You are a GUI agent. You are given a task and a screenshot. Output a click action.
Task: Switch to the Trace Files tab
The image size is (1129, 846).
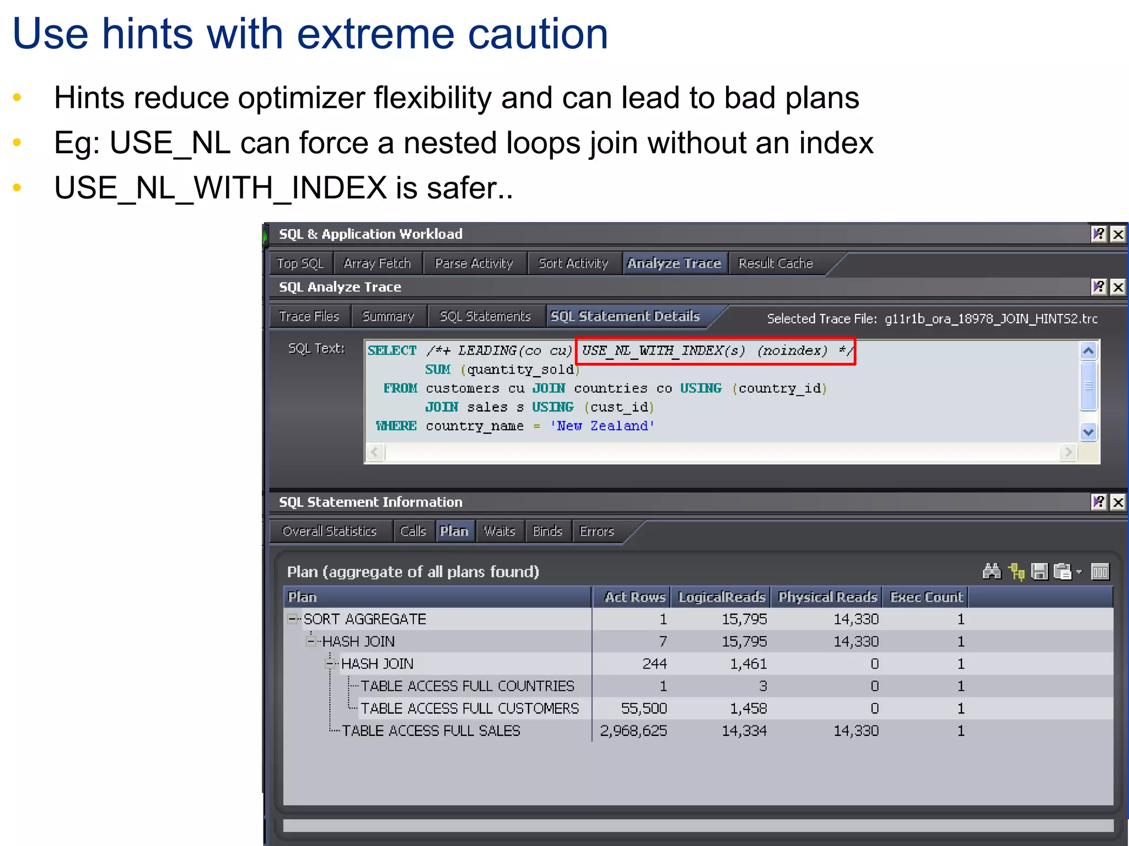point(309,316)
